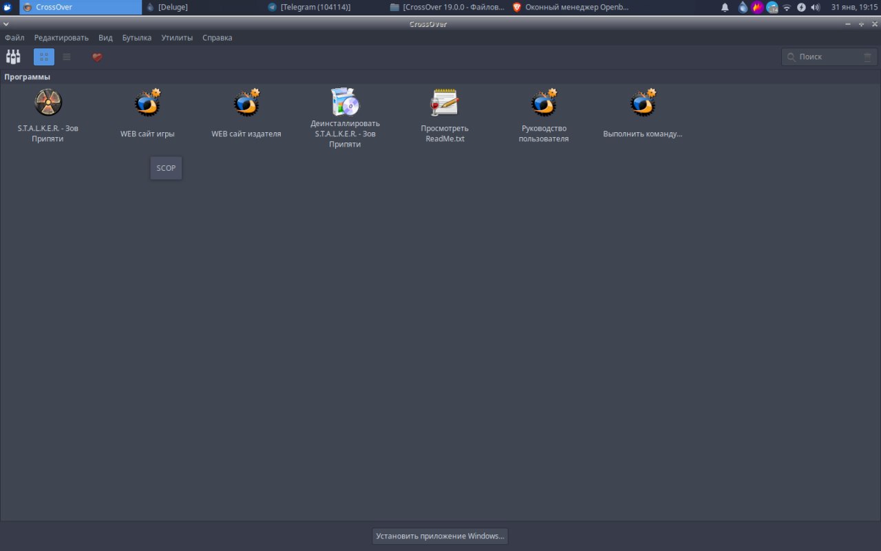Open the application menu icon in panel corner
This screenshot has height=551, width=881.
click(x=7, y=7)
